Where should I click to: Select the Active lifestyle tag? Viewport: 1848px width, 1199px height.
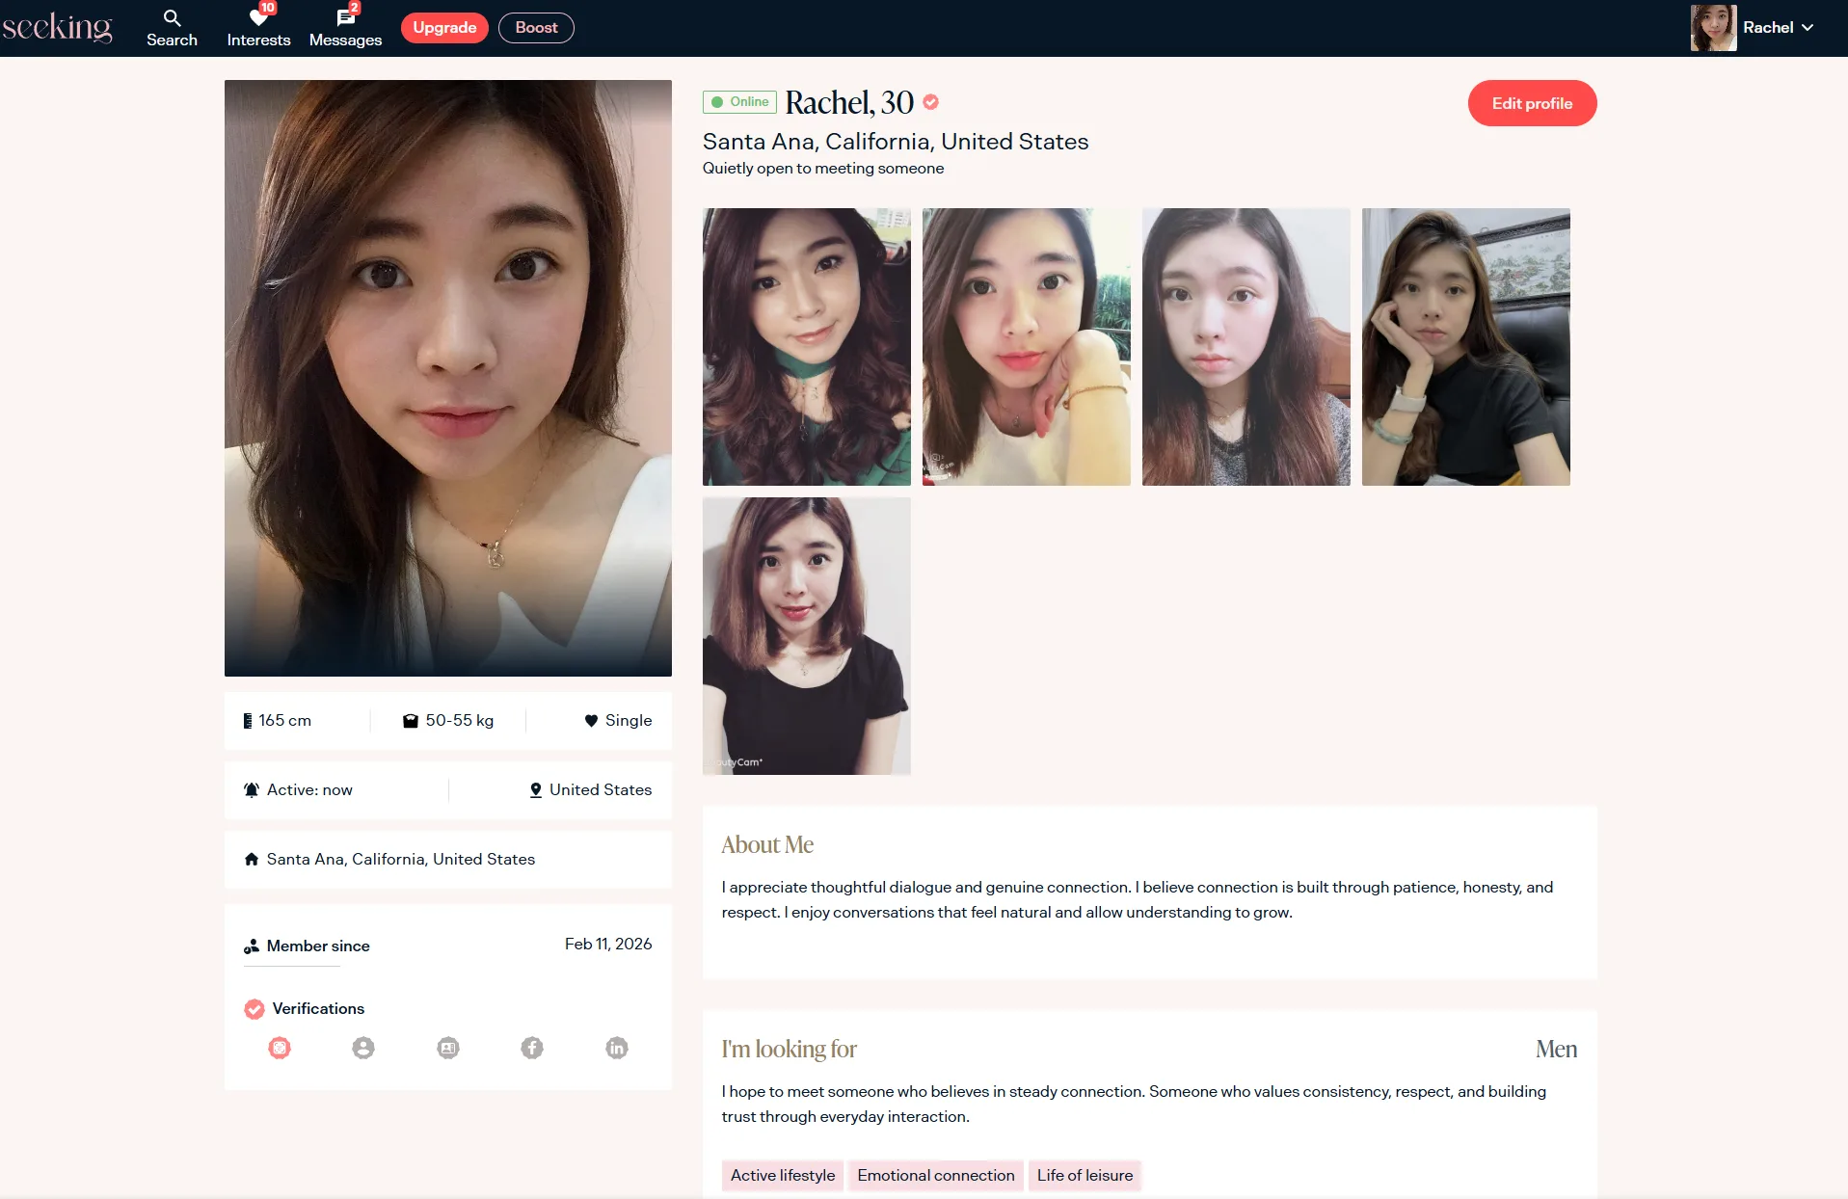783,1175
